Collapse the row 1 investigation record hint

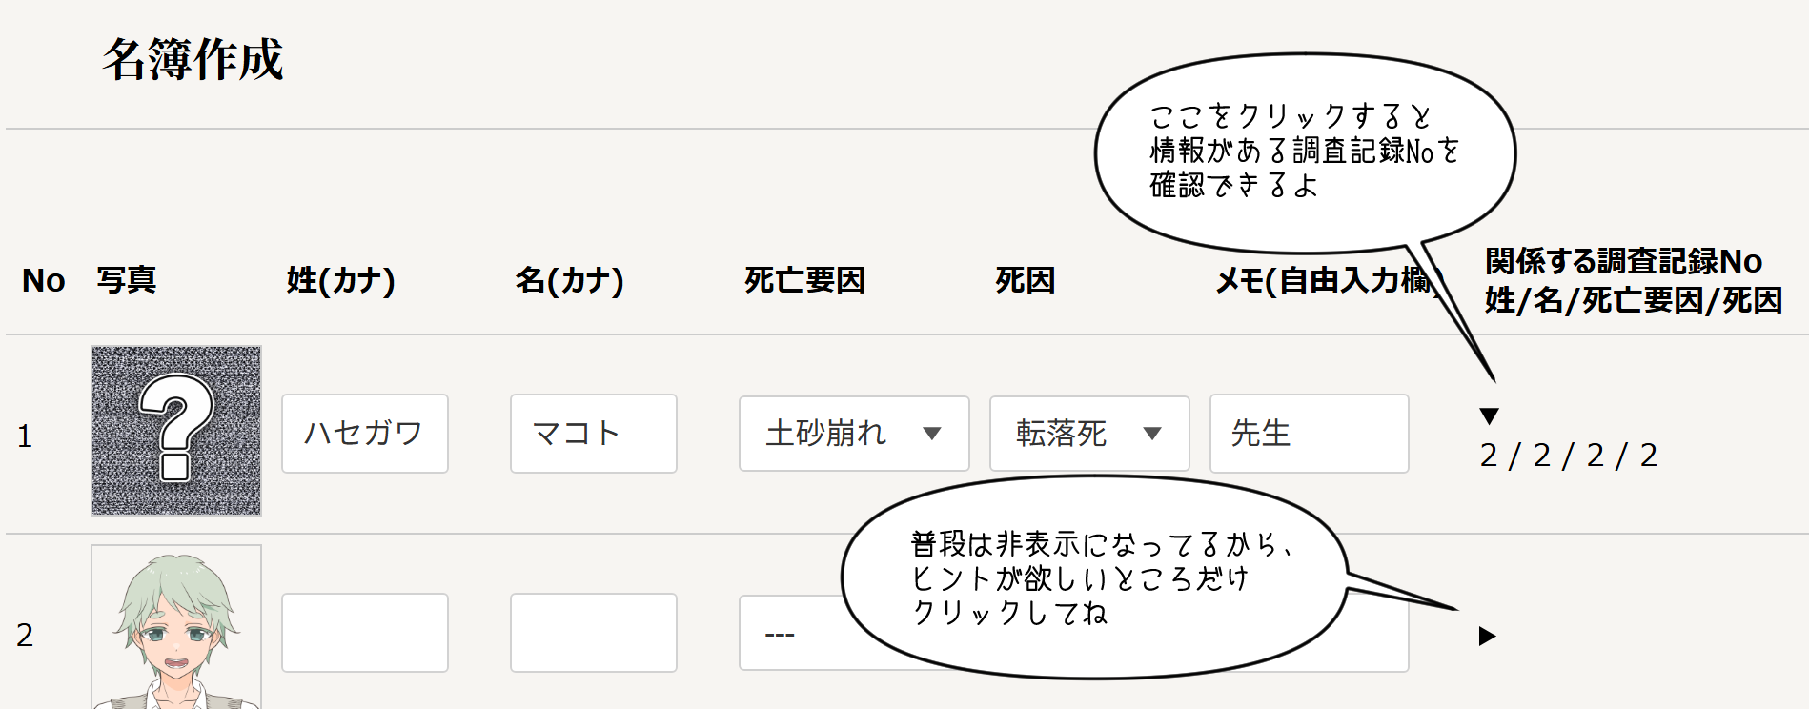coord(1489,415)
